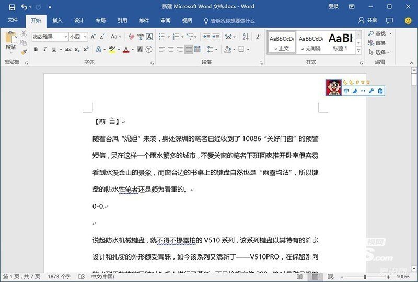Viewport: 418px width, 282px height.
Task: Toggle character shading
Action: (140, 49)
